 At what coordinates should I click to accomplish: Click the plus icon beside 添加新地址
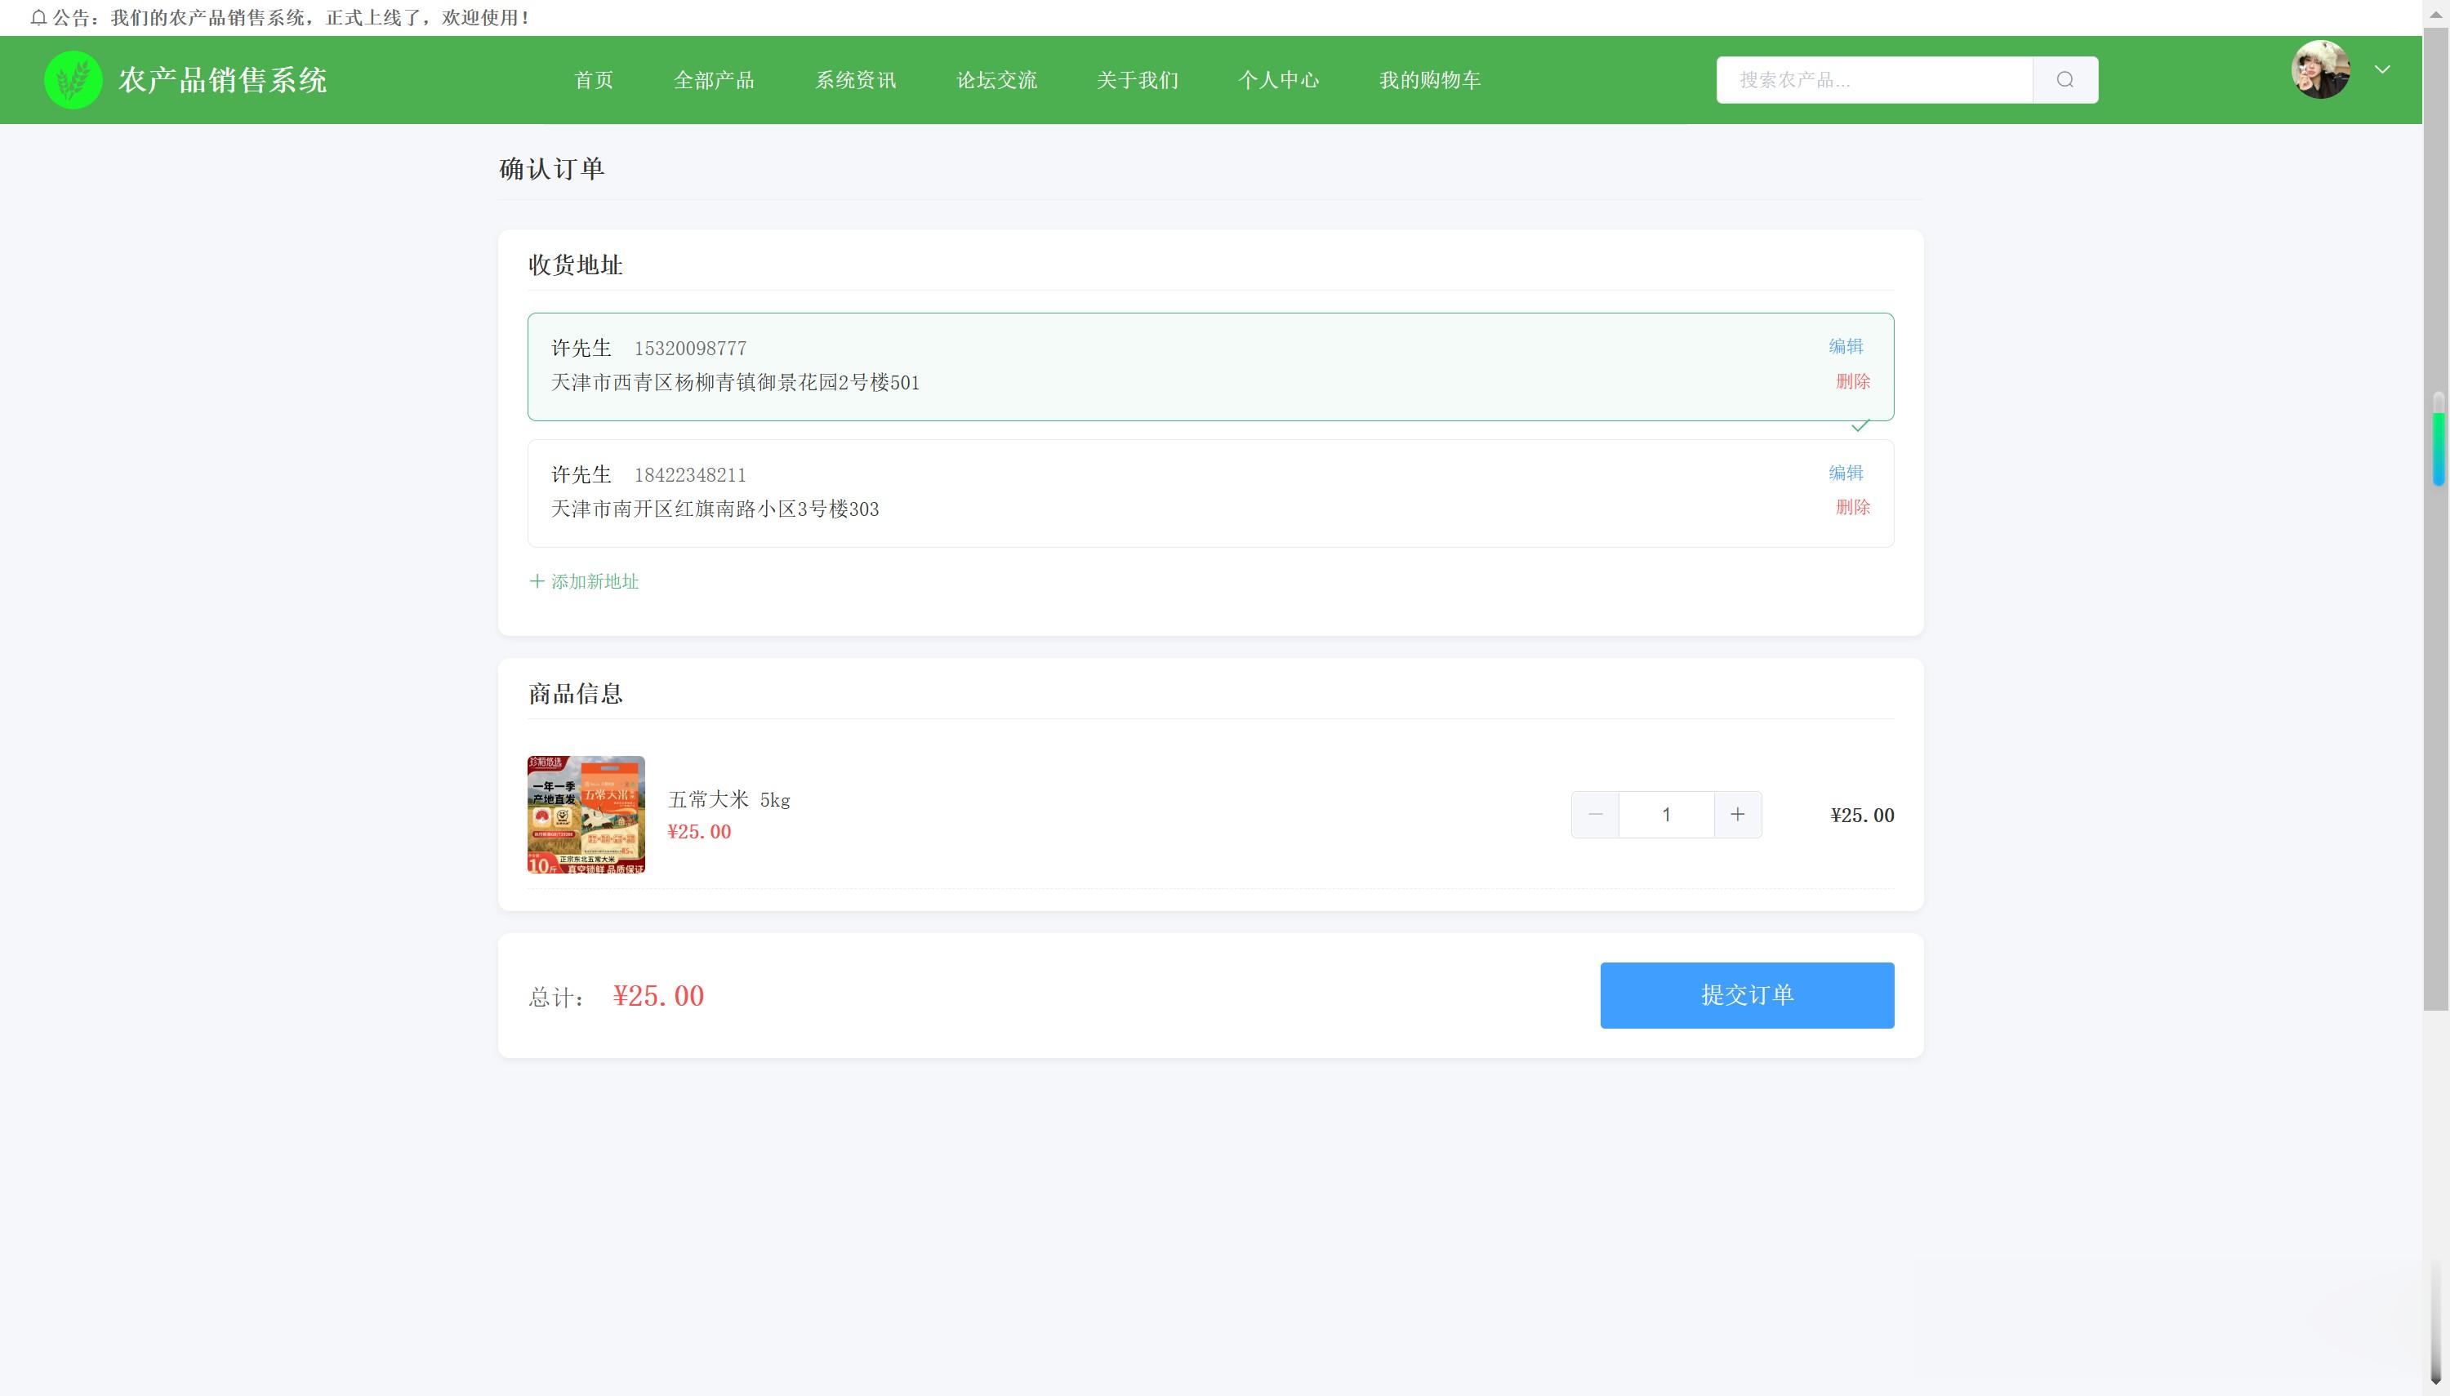(537, 581)
